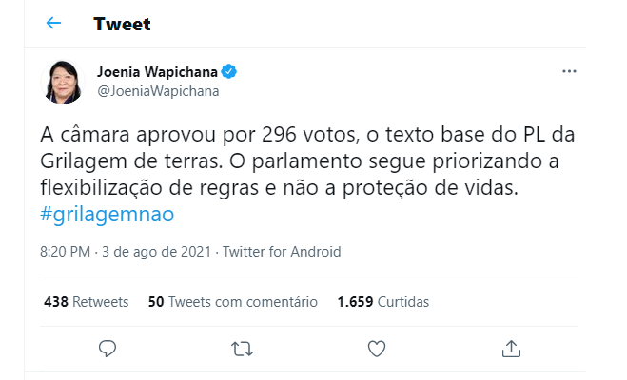Click the reply speech bubble icon
Viewport: 627px width, 380px height.
tap(108, 348)
